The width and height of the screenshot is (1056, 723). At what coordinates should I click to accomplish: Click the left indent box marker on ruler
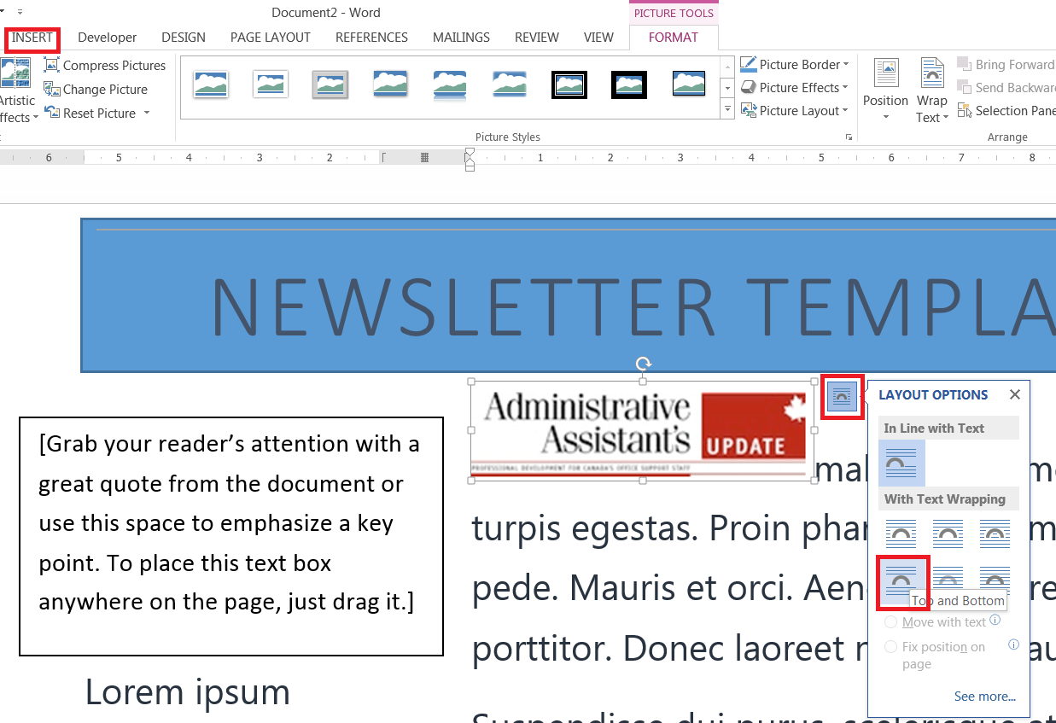(469, 167)
